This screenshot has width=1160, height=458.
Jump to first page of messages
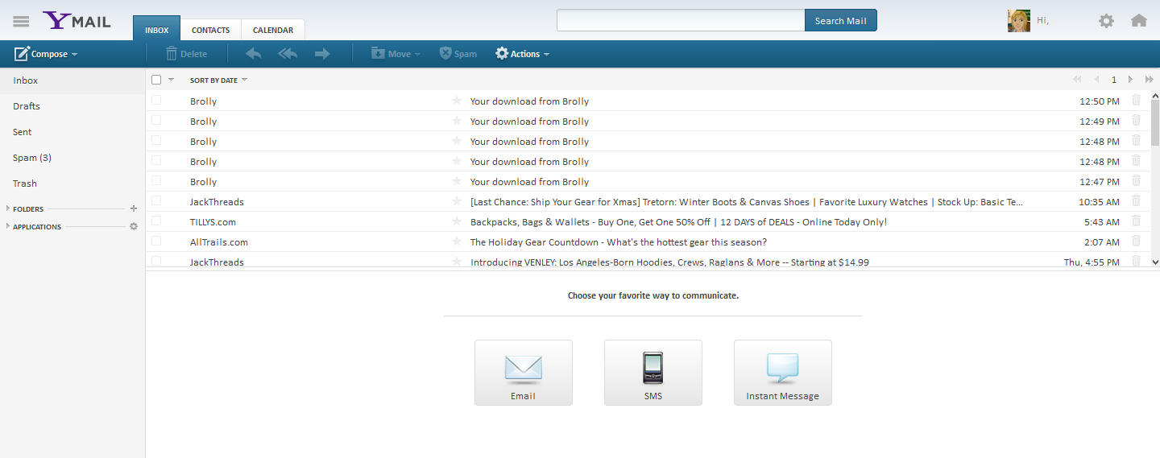[x=1077, y=79]
